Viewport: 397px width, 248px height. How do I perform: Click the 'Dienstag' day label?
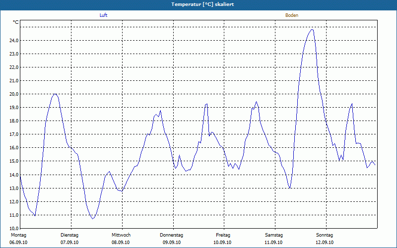[69, 235]
